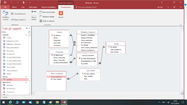Select Q_Main query

click(x=15, y=80)
